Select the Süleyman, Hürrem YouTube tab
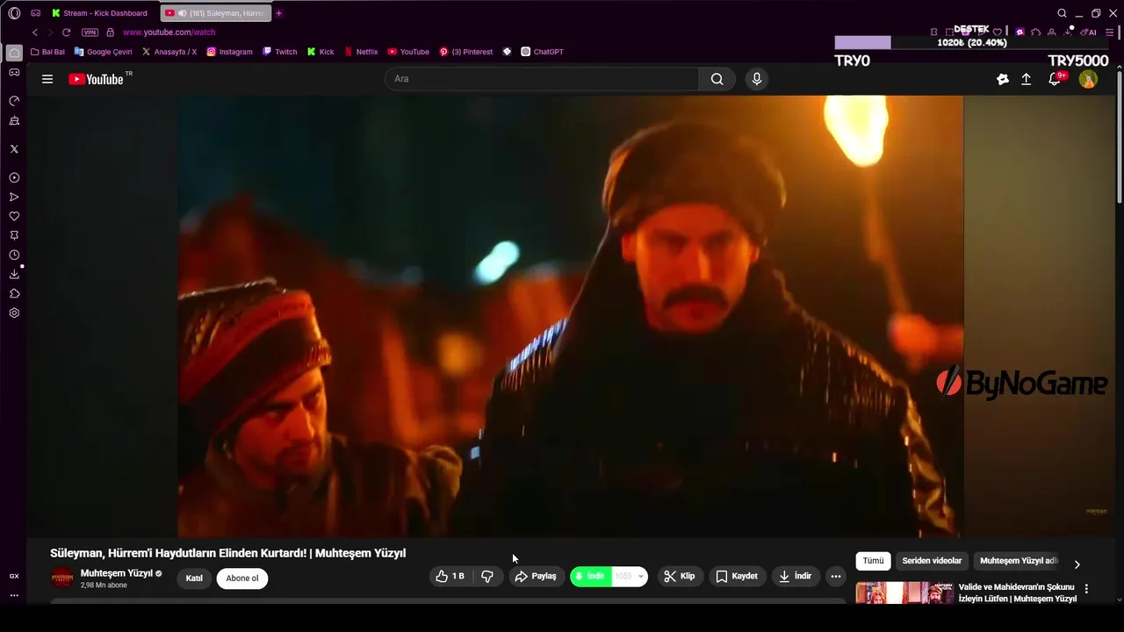This screenshot has width=1124, height=632. pos(216,13)
